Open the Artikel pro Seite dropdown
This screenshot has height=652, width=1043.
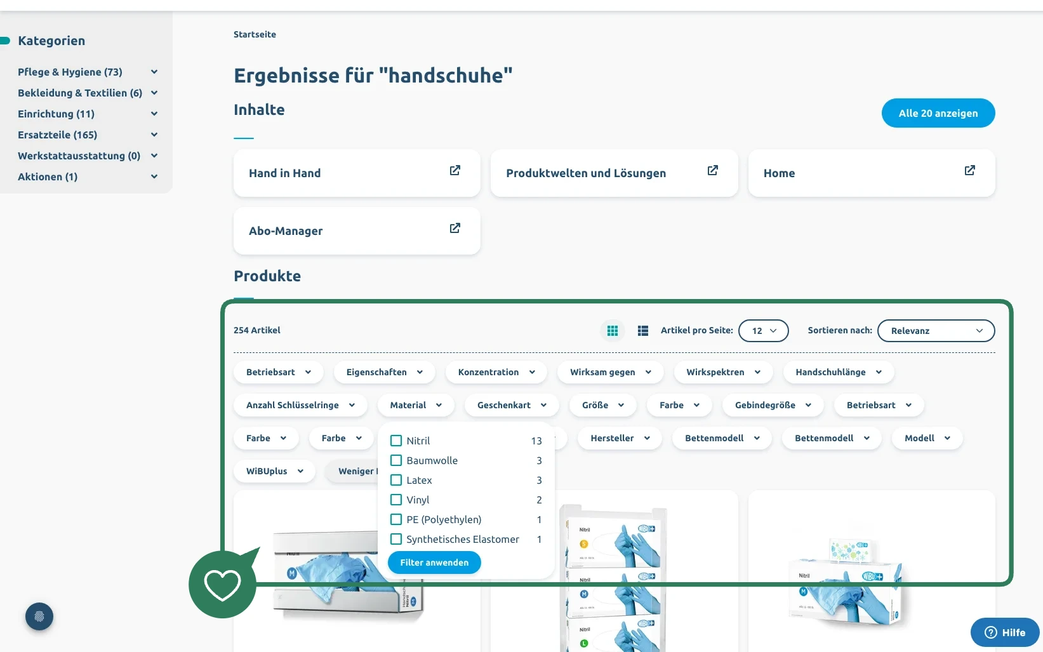click(764, 331)
